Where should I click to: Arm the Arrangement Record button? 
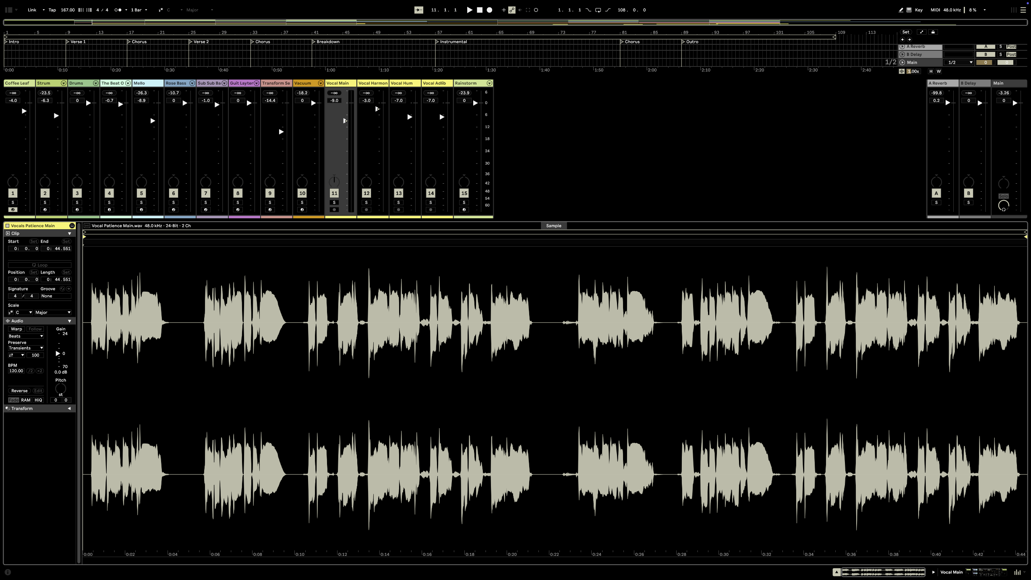tap(489, 10)
